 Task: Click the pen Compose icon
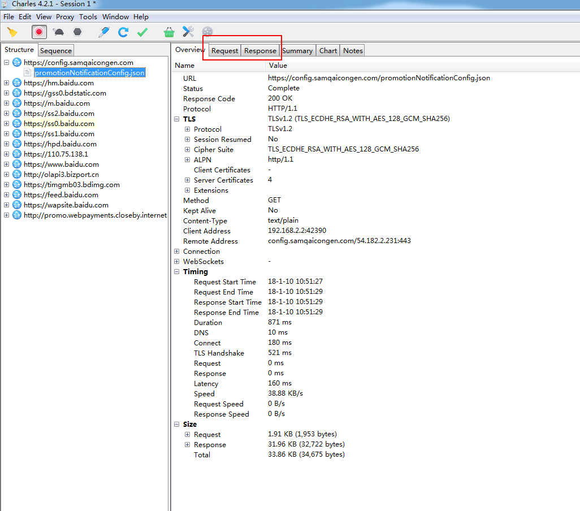104,32
